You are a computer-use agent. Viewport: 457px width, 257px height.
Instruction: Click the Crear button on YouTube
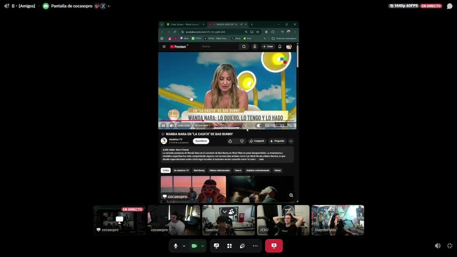point(268,46)
